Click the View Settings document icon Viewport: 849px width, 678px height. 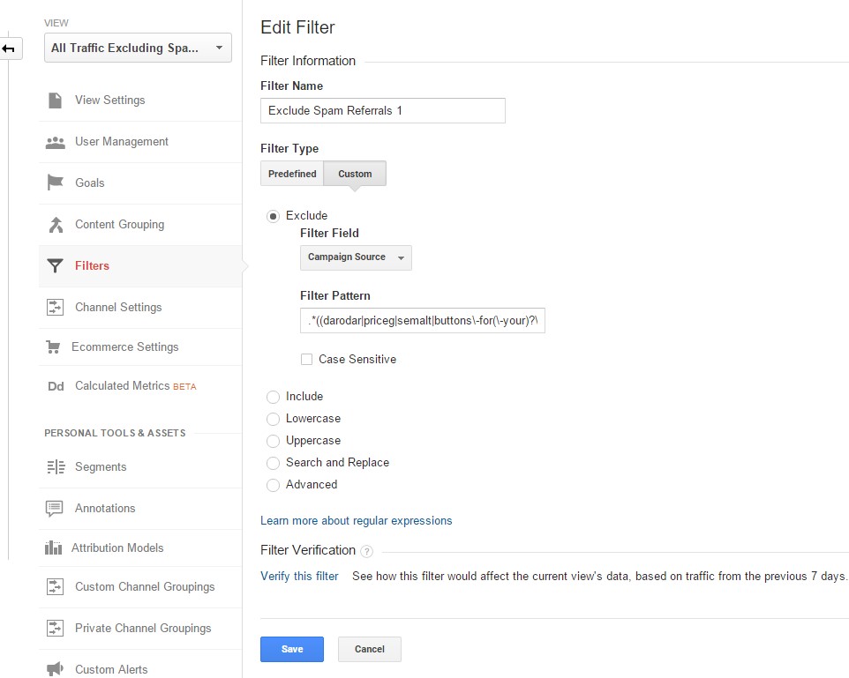pyautogui.click(x=55, y=101)
